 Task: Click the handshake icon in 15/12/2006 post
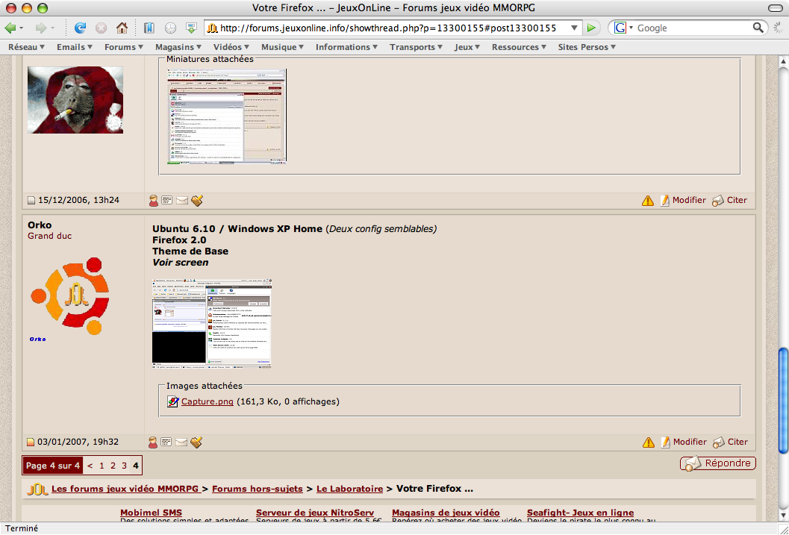(197, 200)
